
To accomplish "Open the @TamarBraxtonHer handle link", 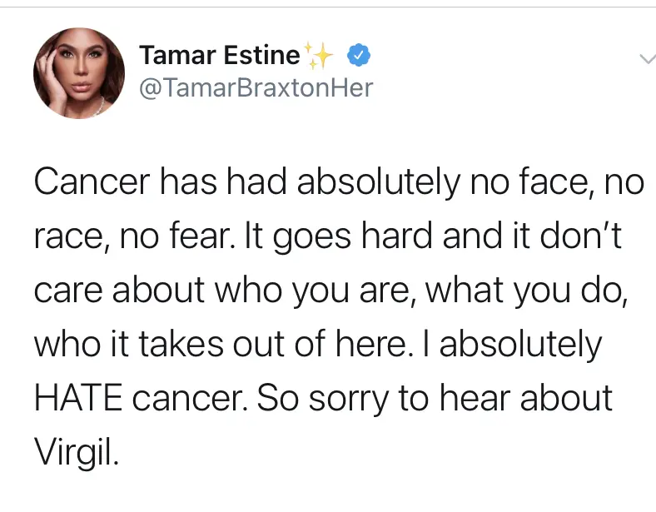I will point(256,87).
